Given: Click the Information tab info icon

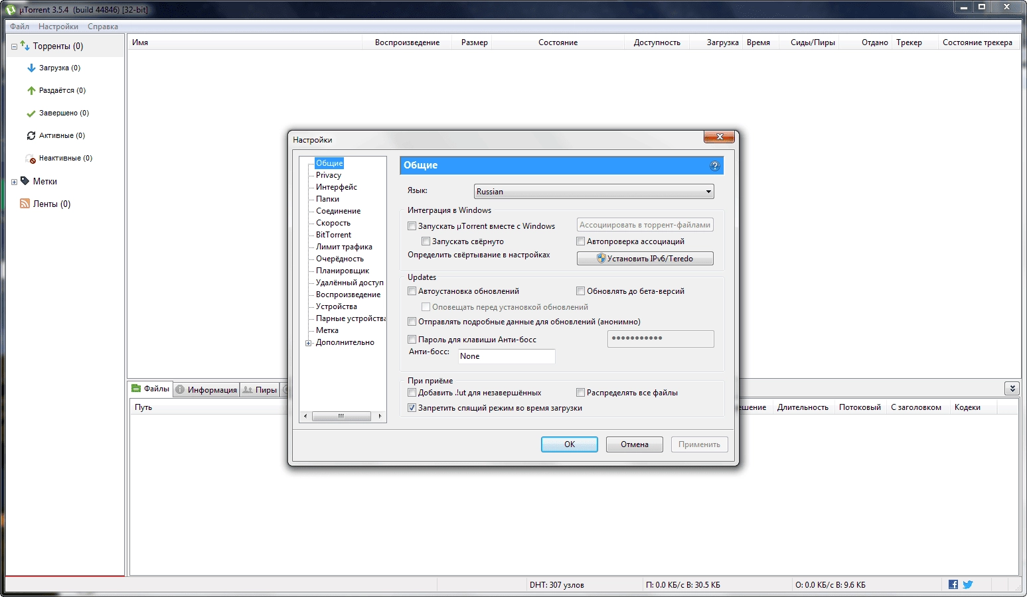Looking at the screenshot, I should coord(180,389).
